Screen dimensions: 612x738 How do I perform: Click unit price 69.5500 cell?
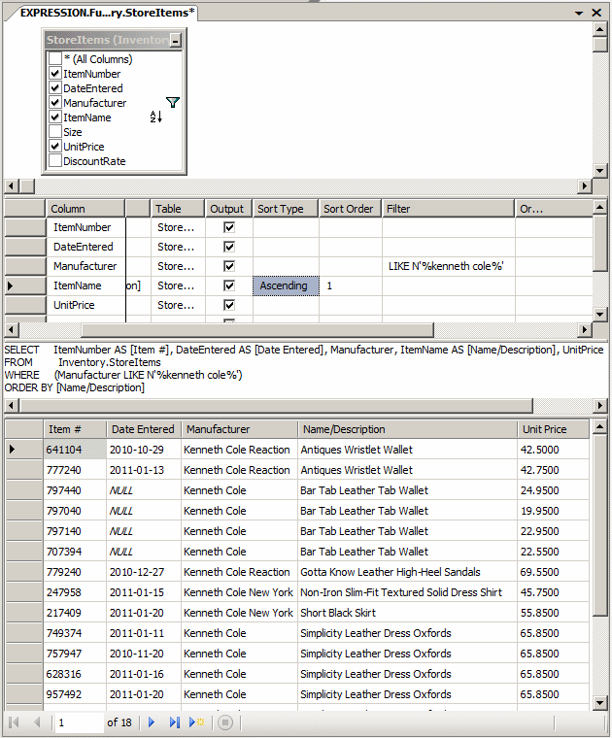pyautogui.click(x=553, y=572)
